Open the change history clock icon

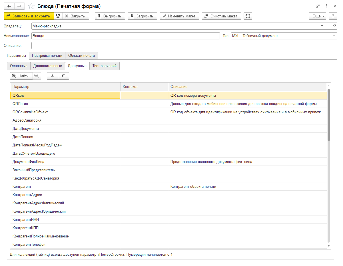248,16
